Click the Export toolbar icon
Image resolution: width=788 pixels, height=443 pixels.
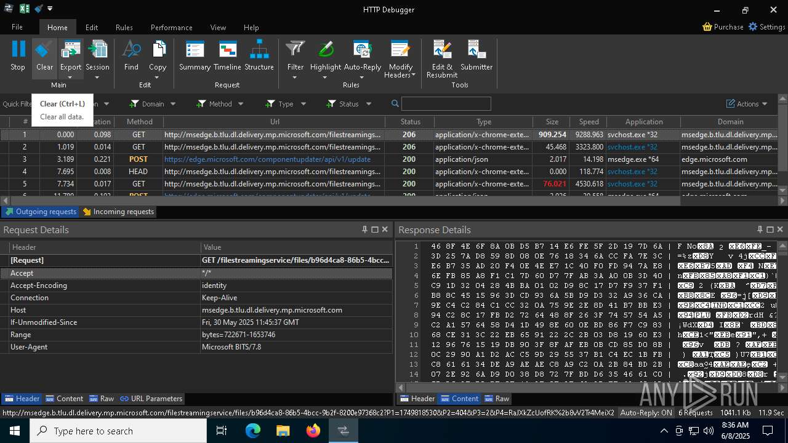coord(71,49)
